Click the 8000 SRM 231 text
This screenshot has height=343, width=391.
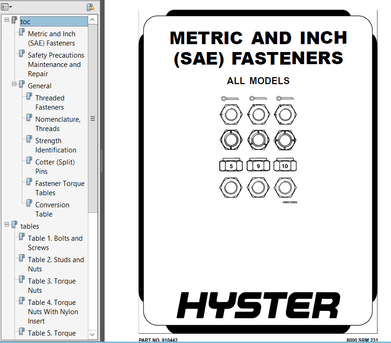(362, 340)
